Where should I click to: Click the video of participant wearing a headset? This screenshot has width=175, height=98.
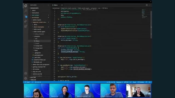62,91
